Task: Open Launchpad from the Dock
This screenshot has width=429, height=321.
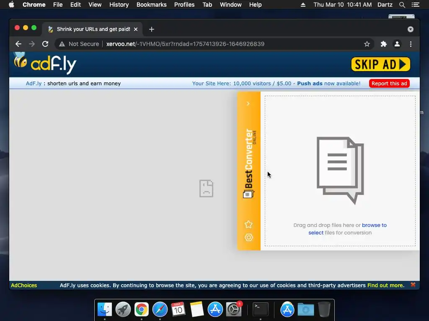Action: (x=123, y=310)
